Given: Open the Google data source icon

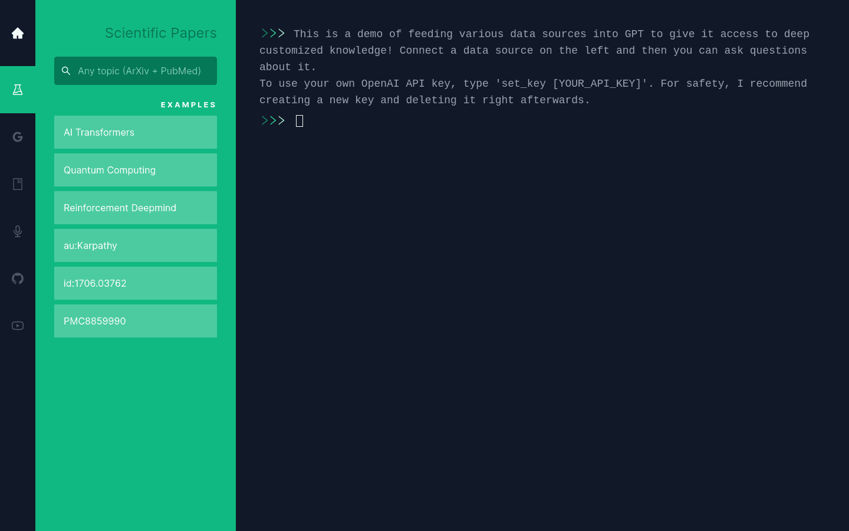Looking at the screenshot, I should [18, 137].
